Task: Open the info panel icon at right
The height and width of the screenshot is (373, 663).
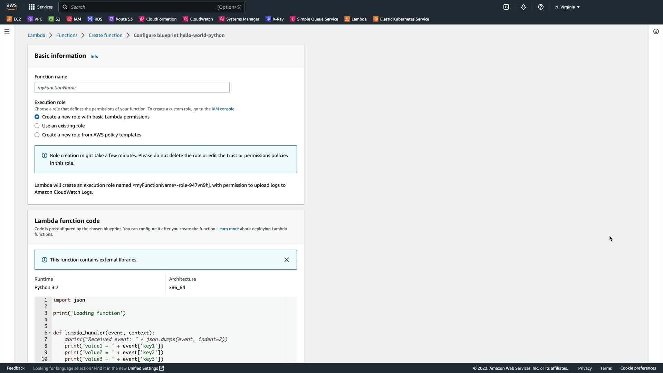Action: click(656, 31)
